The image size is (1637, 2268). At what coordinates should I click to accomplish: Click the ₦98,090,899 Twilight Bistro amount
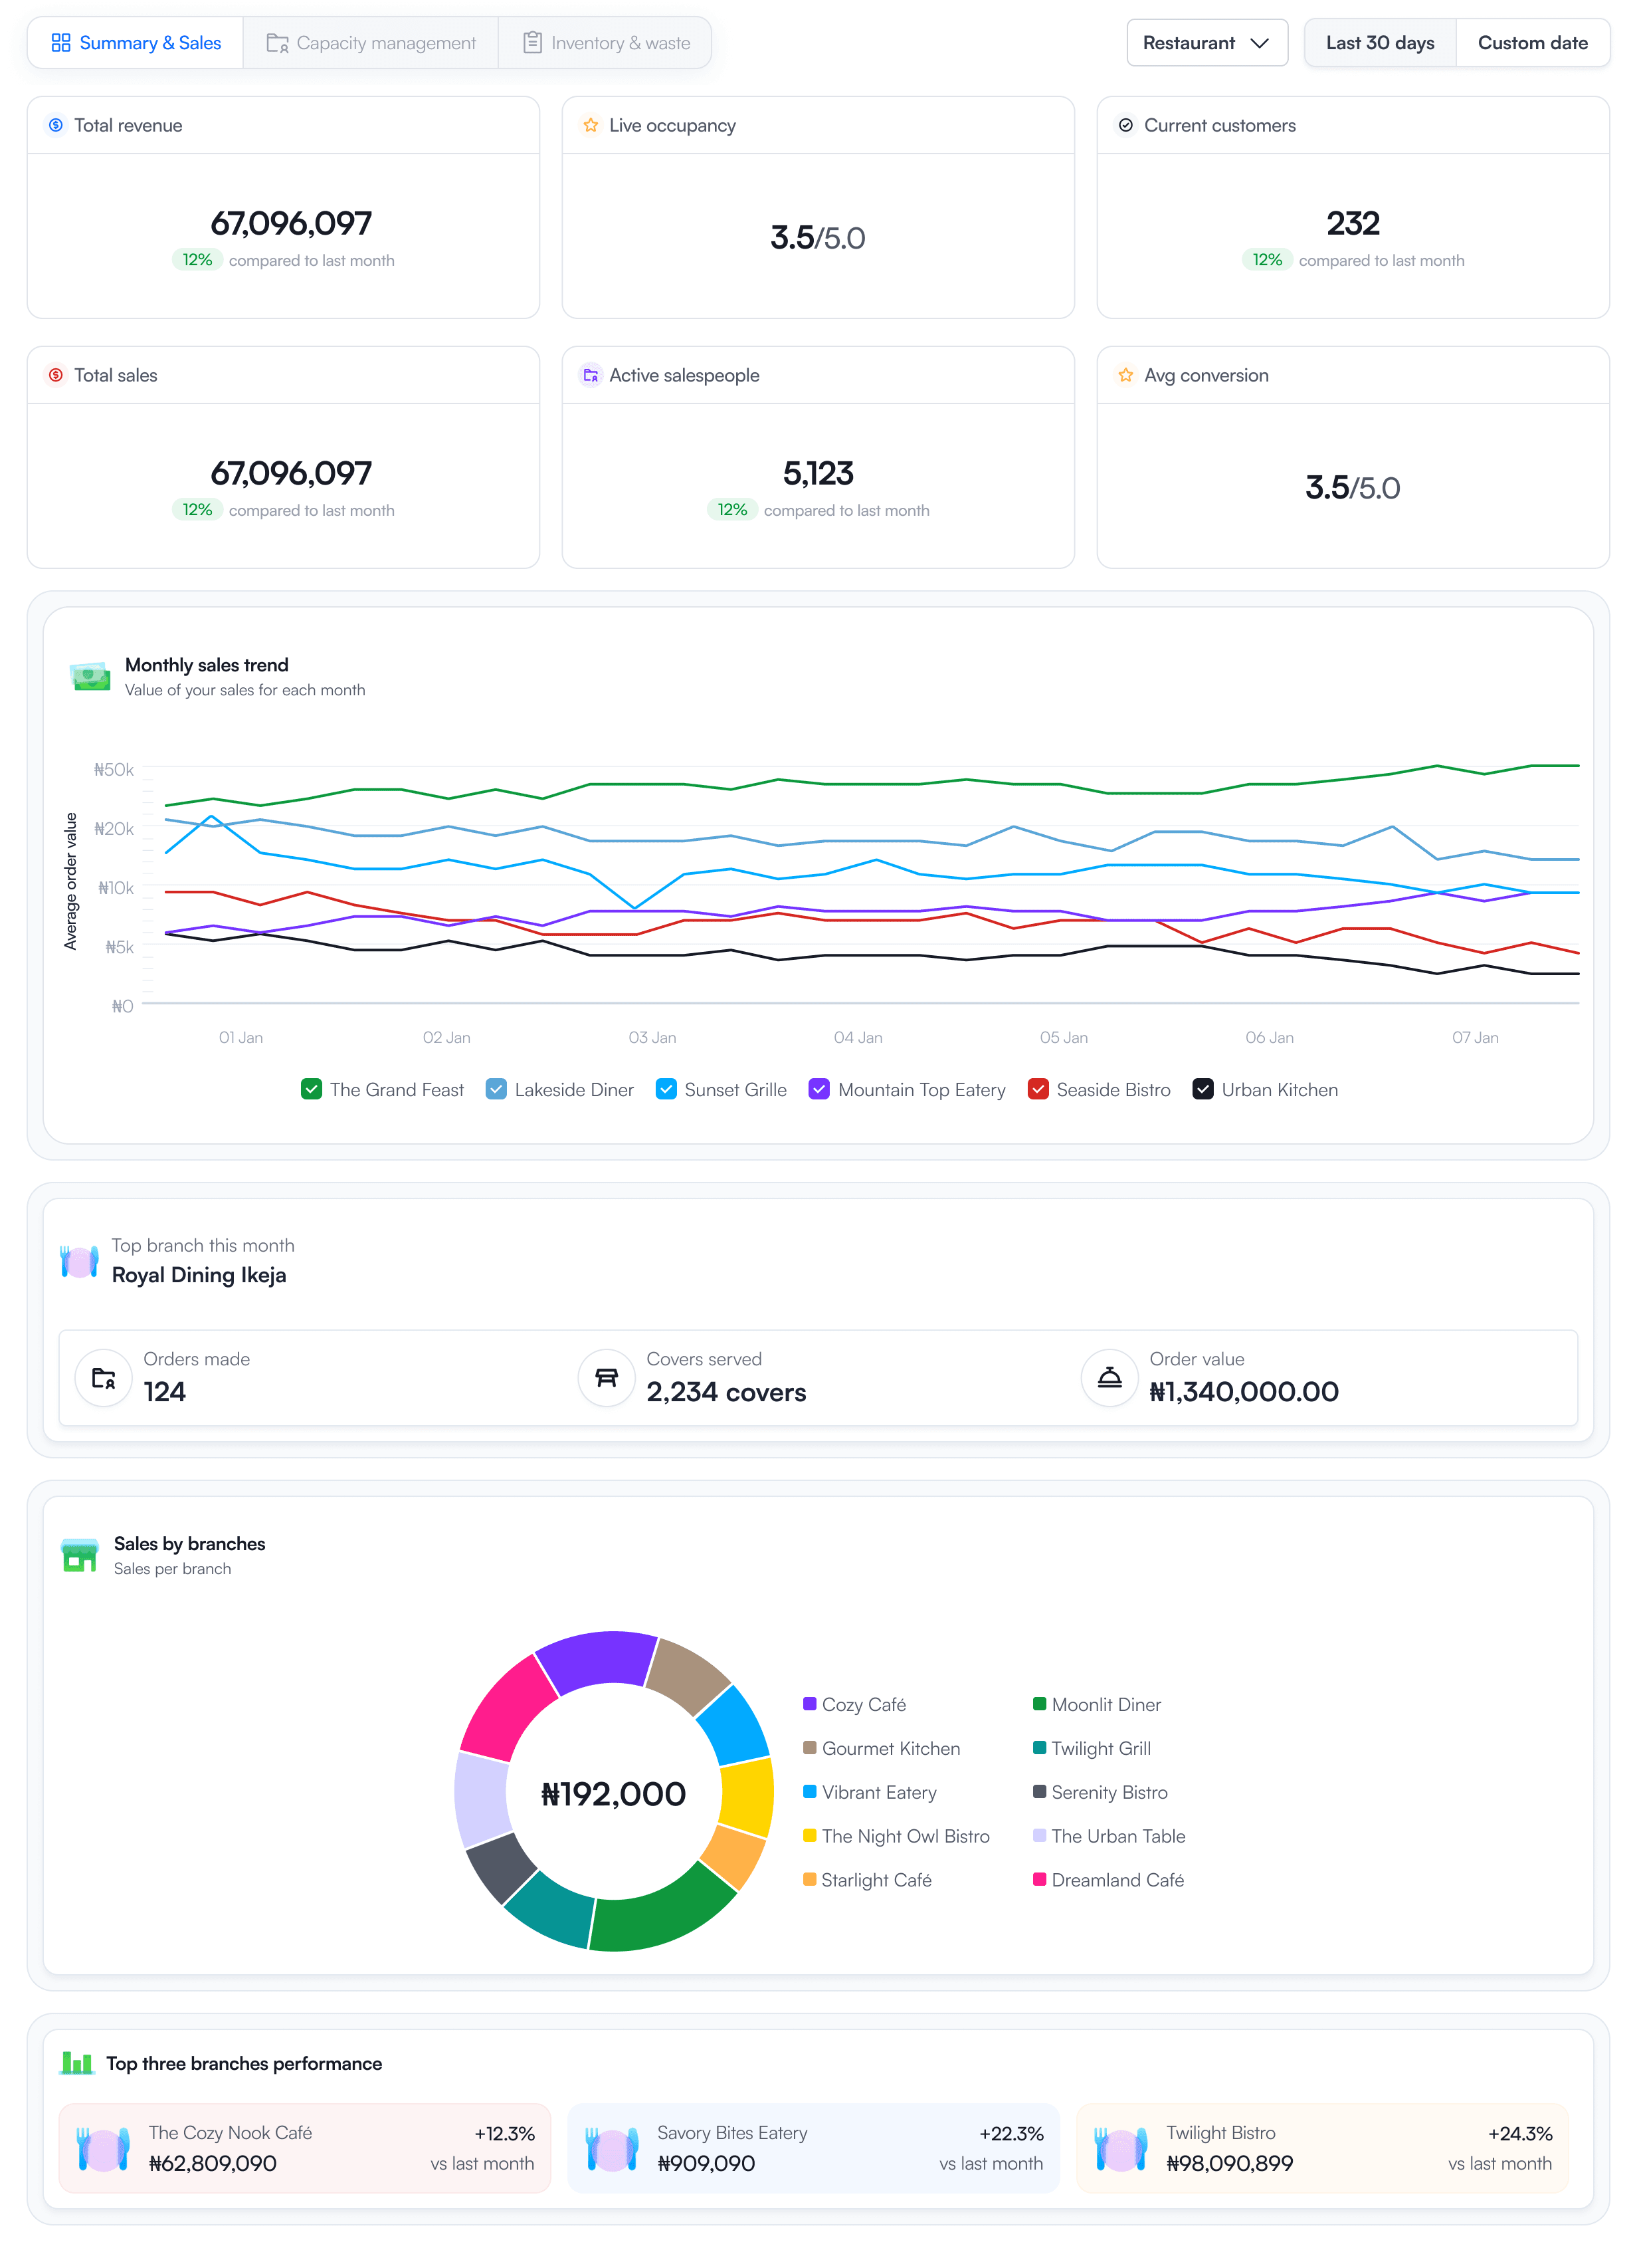pos(1229,2163)
